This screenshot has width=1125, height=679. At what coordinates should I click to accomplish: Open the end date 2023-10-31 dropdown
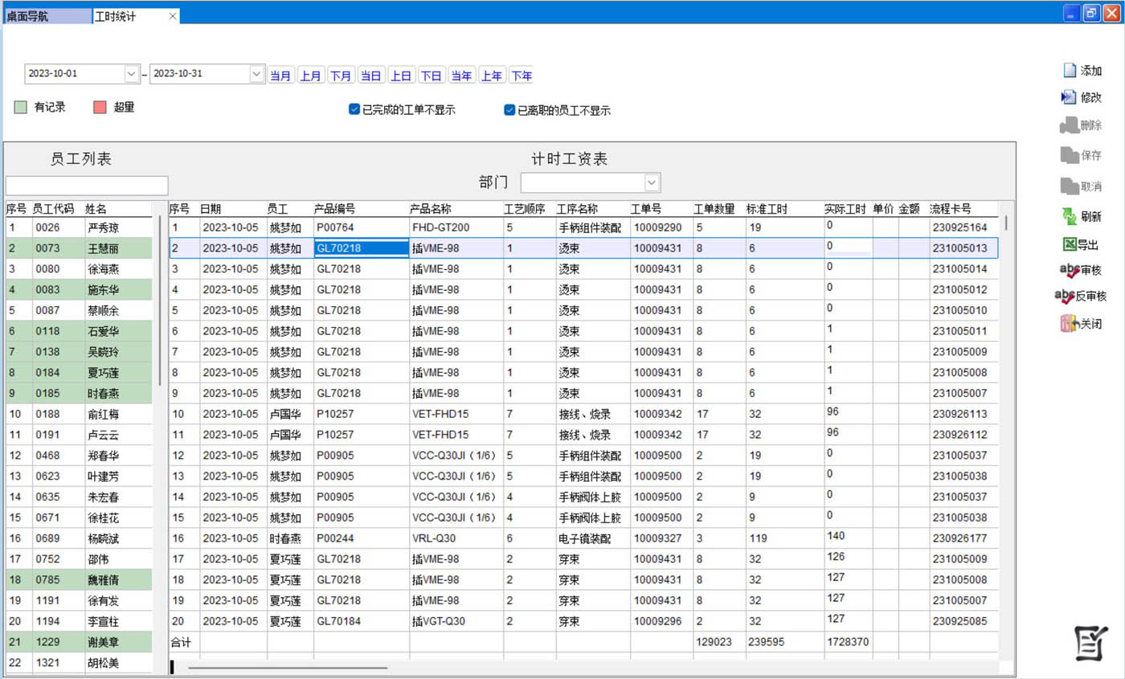[x=256, y=74]
